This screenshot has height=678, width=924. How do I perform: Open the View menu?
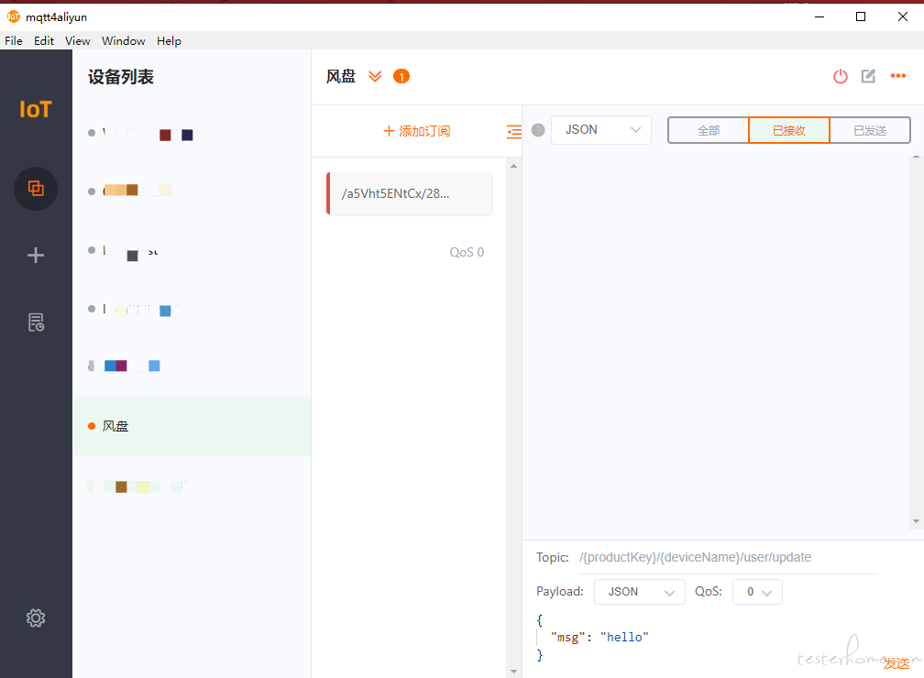click(77, 40)
